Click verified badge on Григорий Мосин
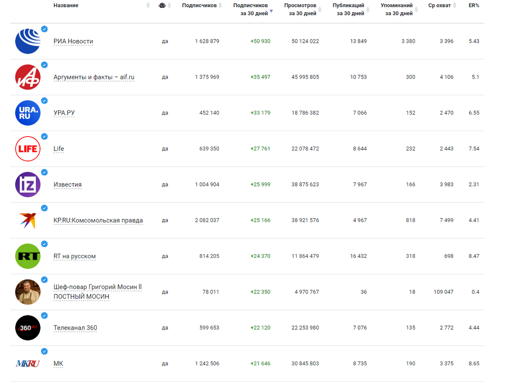 (44, 279)
